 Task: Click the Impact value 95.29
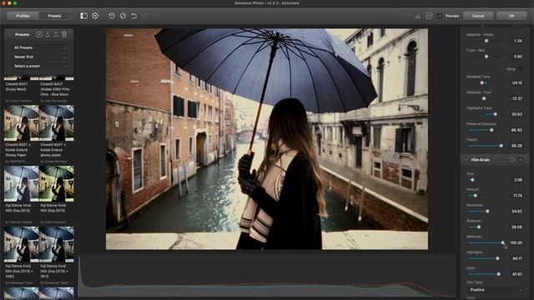516,146
